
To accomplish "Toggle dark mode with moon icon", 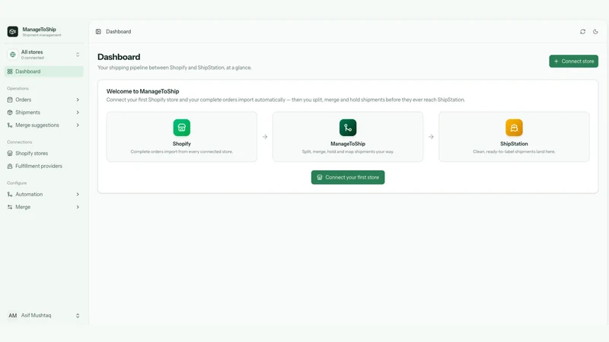I will (x=595, y=32).
